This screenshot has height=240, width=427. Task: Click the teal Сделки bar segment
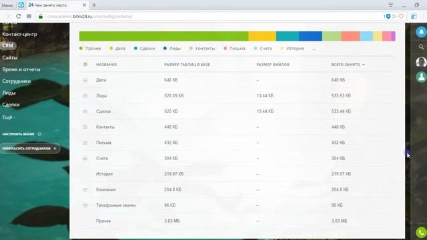[288, 36]
